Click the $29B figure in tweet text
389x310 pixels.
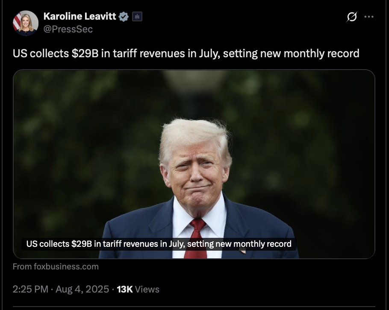click(x=85, y=53)
